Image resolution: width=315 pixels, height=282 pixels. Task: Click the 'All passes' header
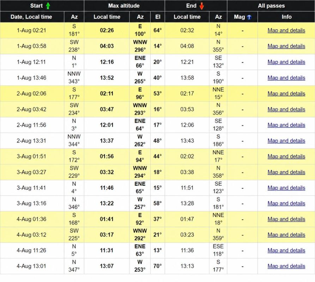pyautogui.click(x=271, y=6)
